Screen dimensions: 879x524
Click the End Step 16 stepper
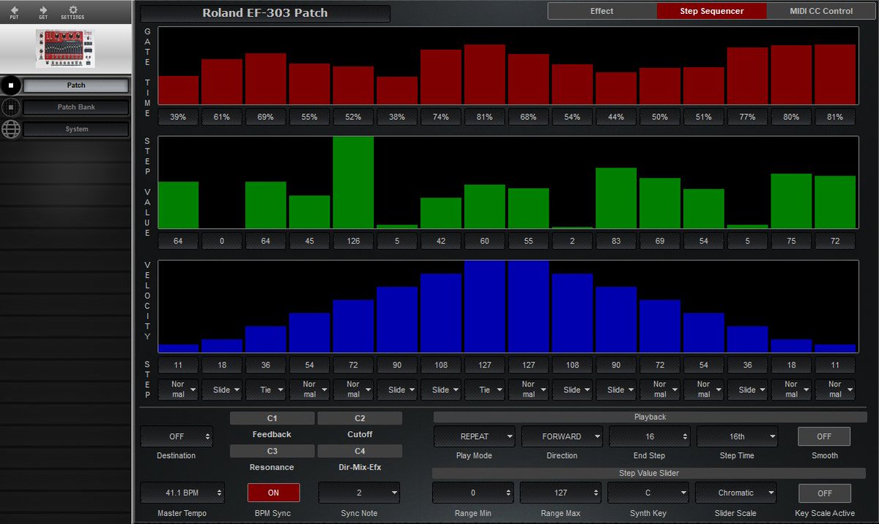coord(650,436)
